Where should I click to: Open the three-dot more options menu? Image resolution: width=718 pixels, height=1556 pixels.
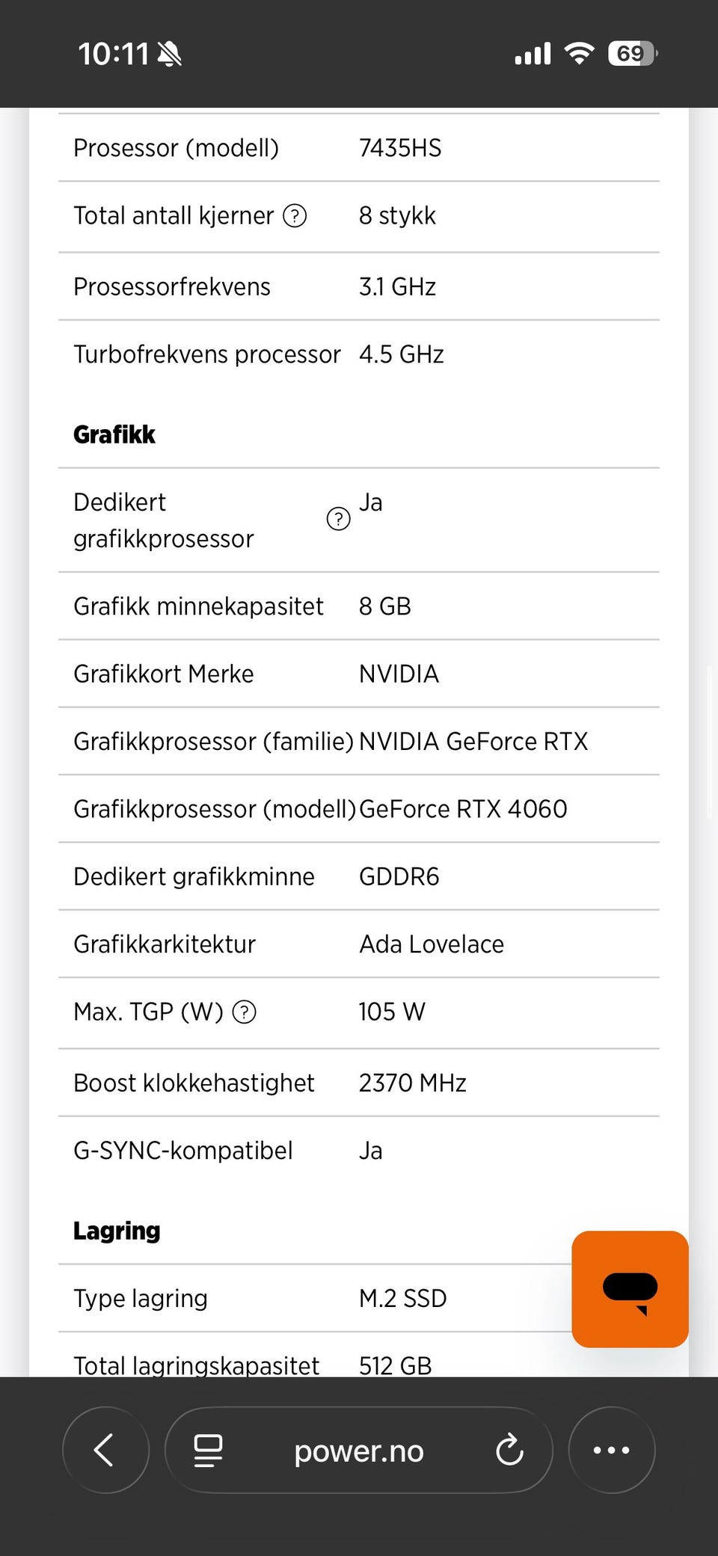click(x=611, y=1450)
